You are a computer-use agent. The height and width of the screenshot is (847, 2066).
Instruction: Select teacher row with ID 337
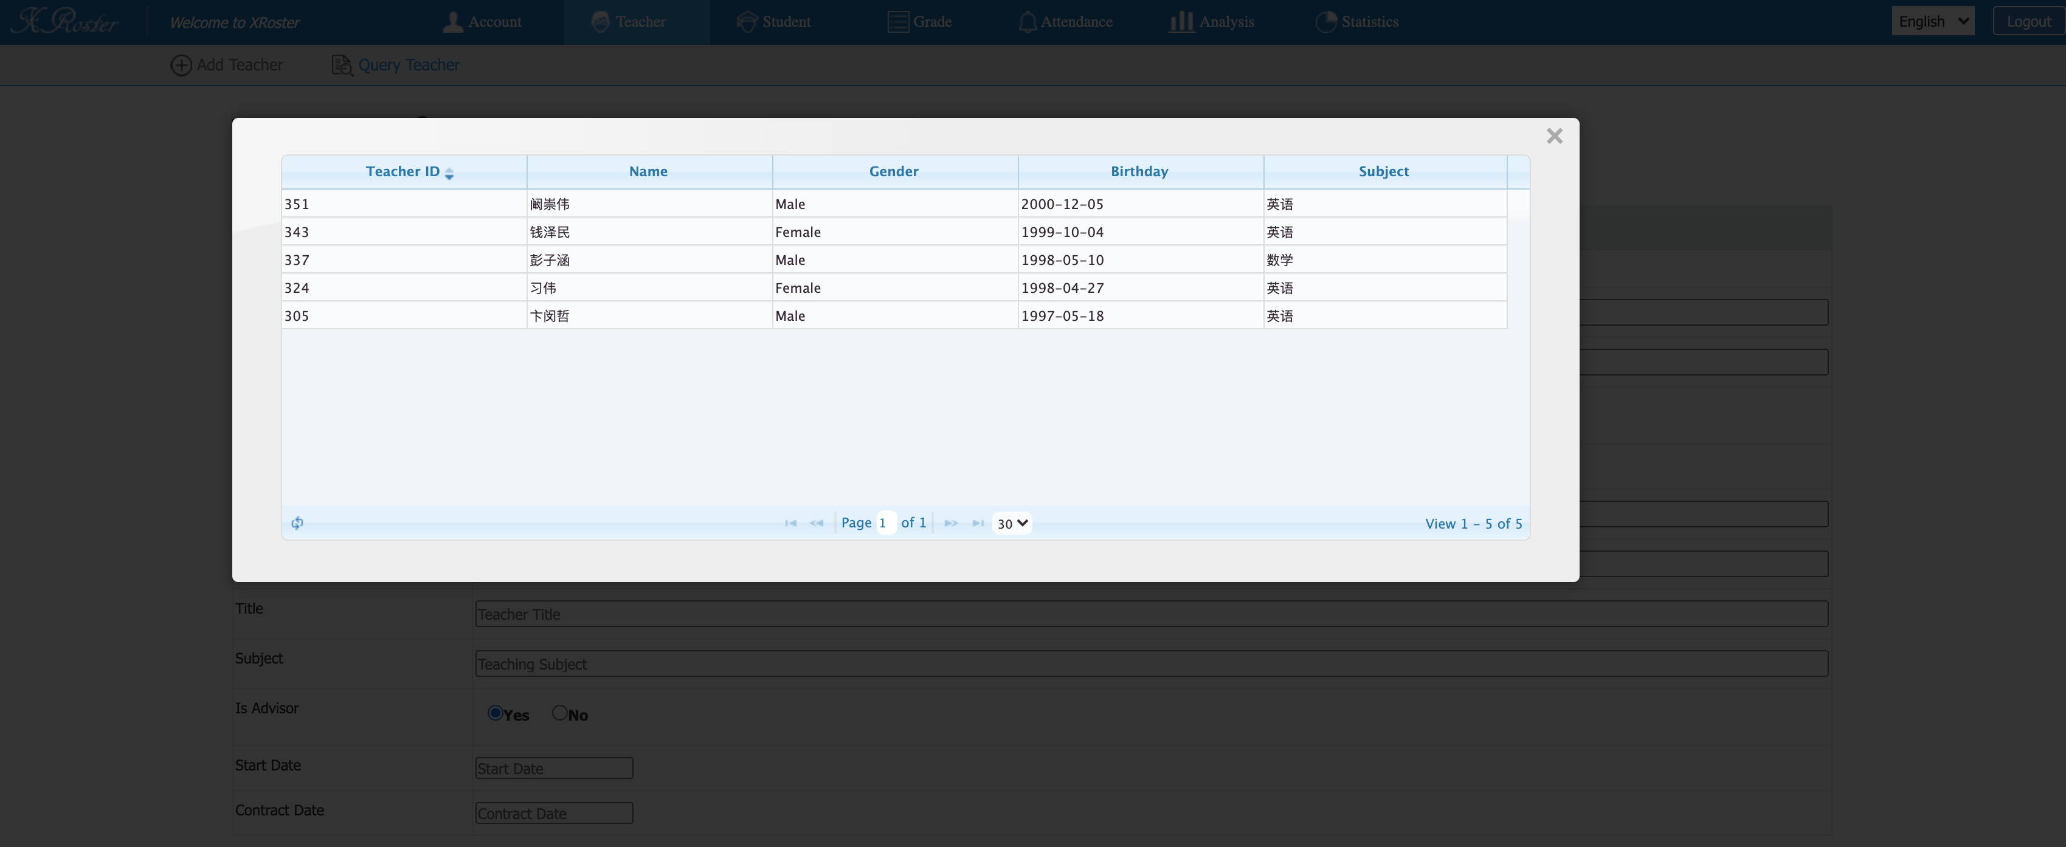point(894,259)
